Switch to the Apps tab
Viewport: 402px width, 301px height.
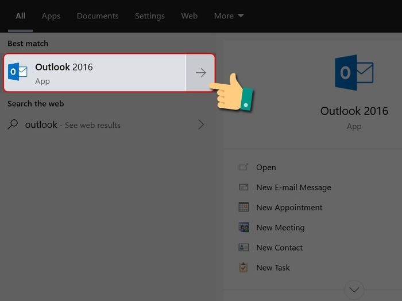(51, 16)
